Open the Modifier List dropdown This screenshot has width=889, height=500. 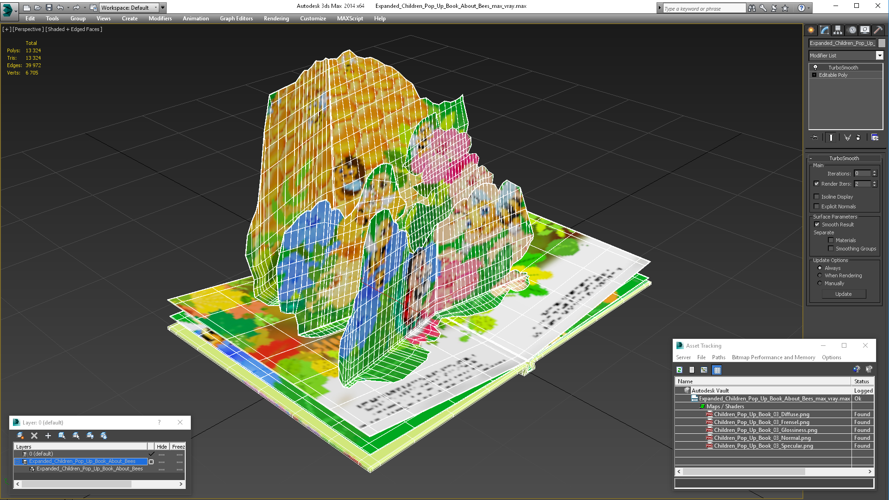coord(879,56)
